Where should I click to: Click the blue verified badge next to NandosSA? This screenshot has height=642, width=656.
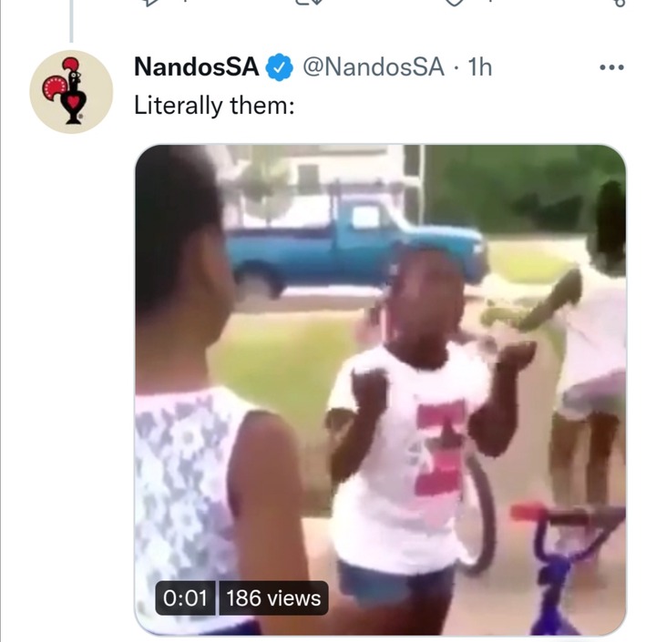point(280,66)
